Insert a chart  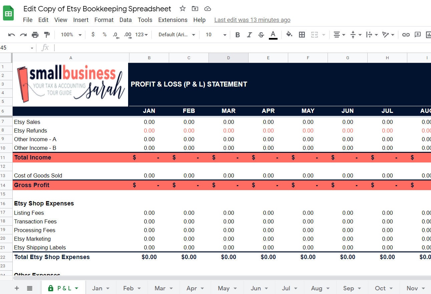pos(428,35)
